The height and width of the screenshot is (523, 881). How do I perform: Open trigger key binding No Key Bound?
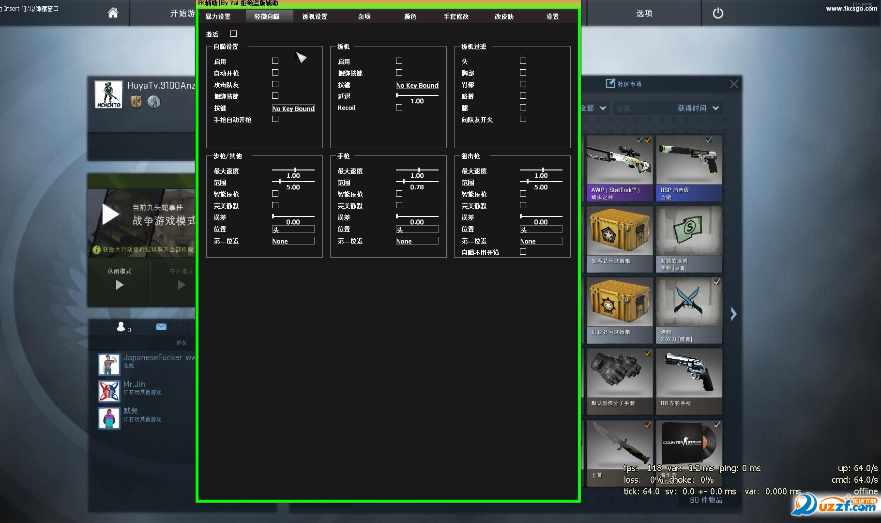pos(417,85)
